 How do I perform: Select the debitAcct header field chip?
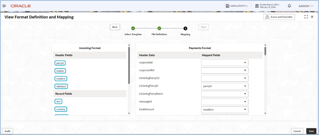(x=61, y=86)
